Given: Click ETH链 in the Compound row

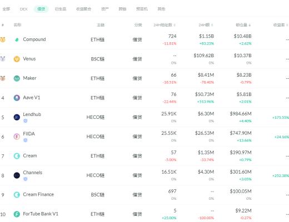Looking at the screenshot, I should pos(98,39).
